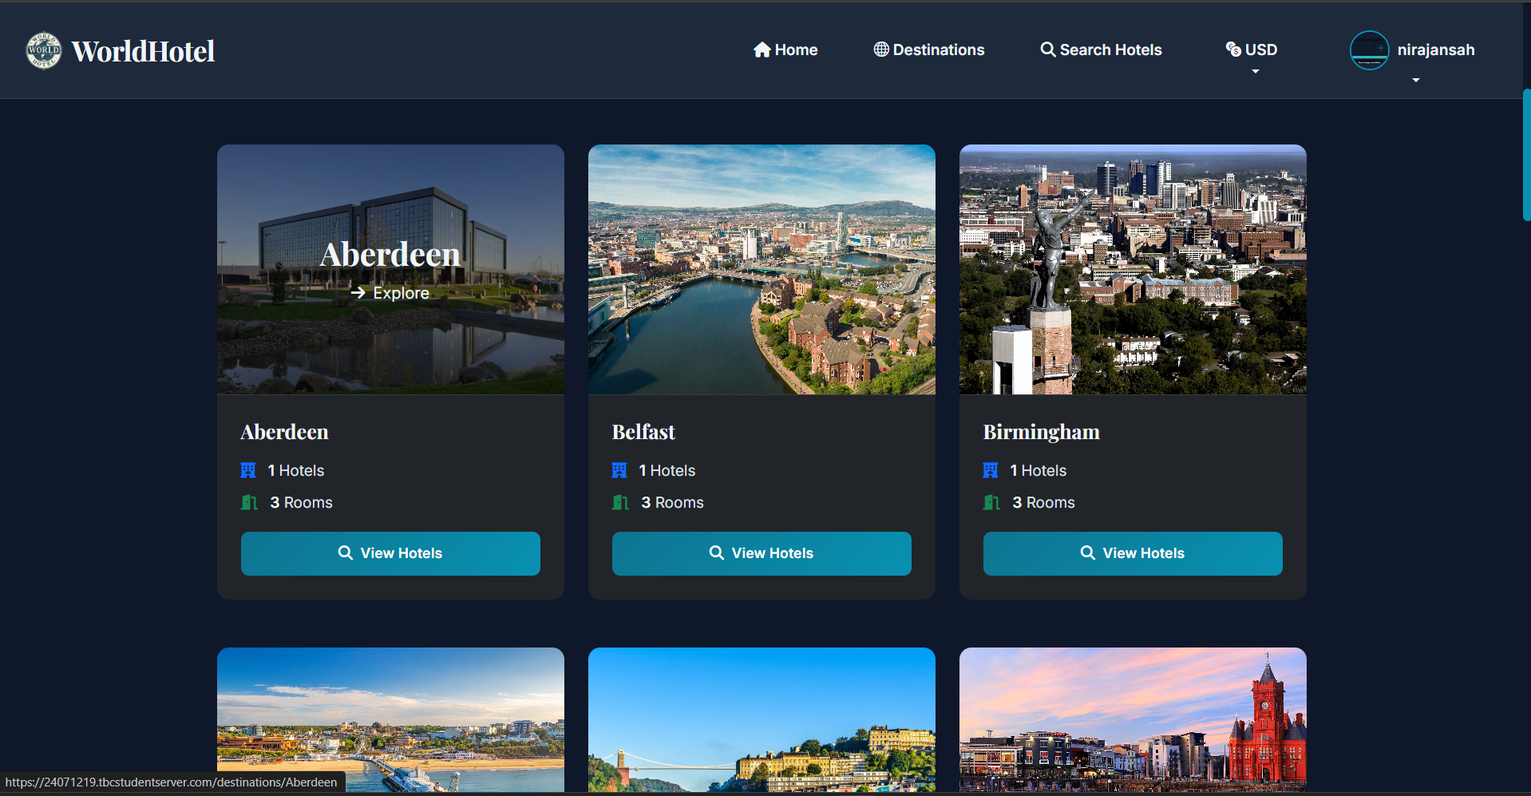Image resolution: width=1531 pixels, height=796 pixels.
Task: Click the dollar currency icon next to USD
Action: (x=1232, y=50)
